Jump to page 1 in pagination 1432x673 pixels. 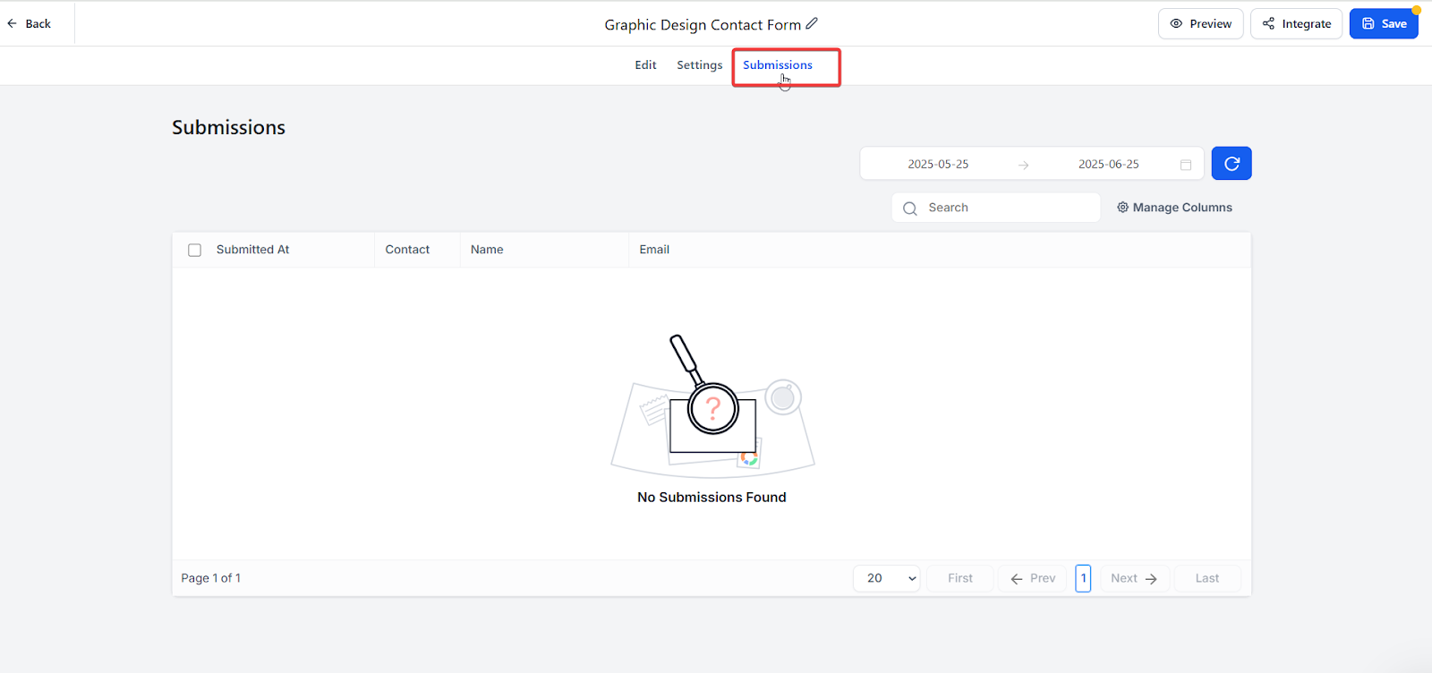click(x=1083, y=579)
